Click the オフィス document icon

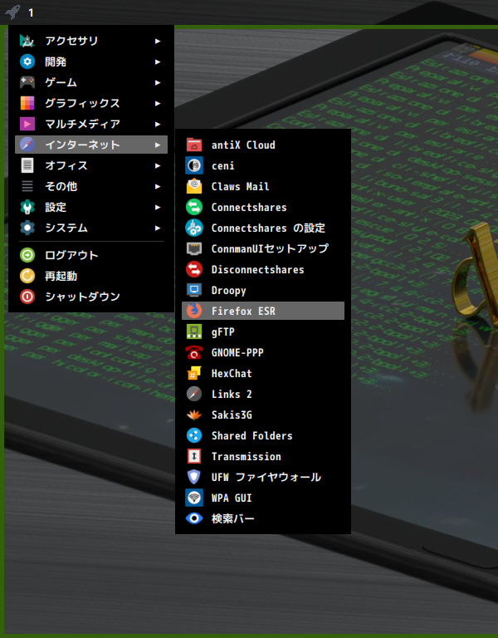[x=27, y=165]
